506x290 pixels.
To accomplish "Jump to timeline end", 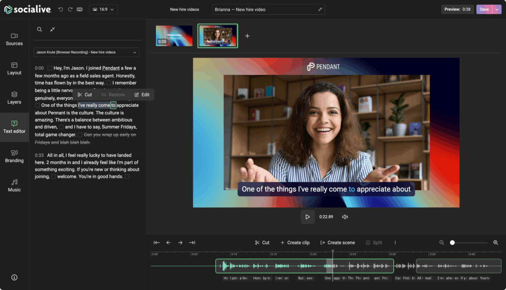I will (192, 242).
